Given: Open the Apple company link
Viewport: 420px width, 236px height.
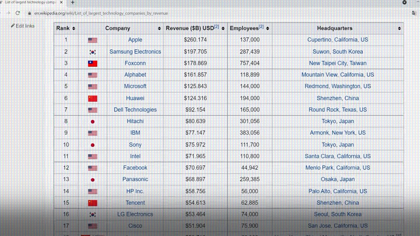Looking at the screenshot, I should click(135, 40).
